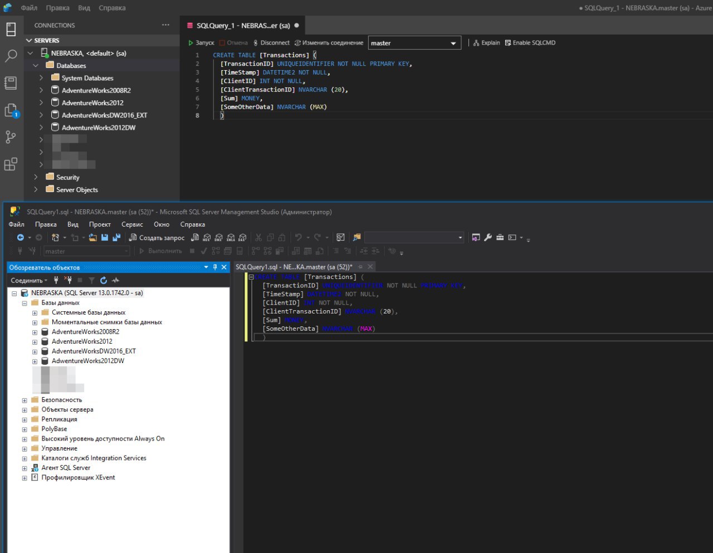The height and width of the screenshot is (553, 713).
Task: Click the XMLA query icon in SSMS toolbar
Action: (x=230, y=238)
